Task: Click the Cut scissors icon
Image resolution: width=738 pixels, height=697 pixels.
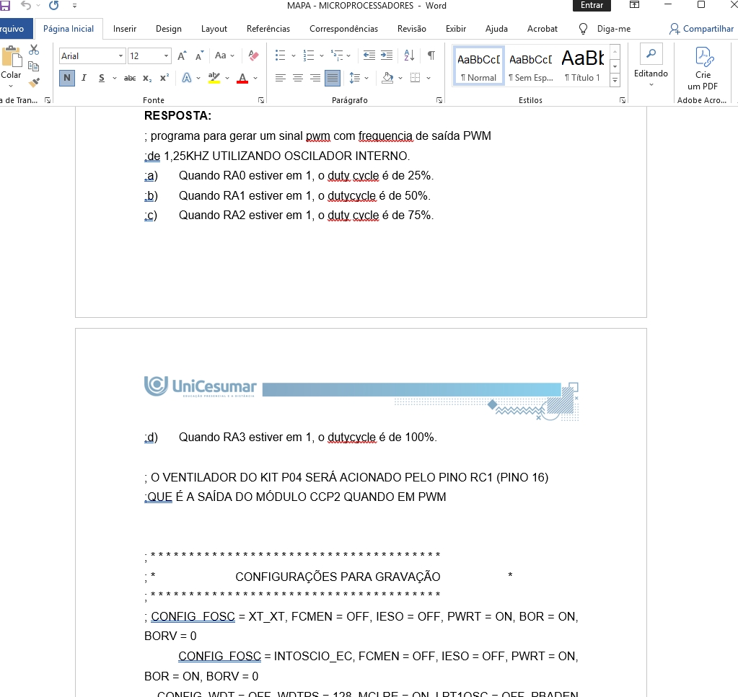Action: tap(34, 50)
